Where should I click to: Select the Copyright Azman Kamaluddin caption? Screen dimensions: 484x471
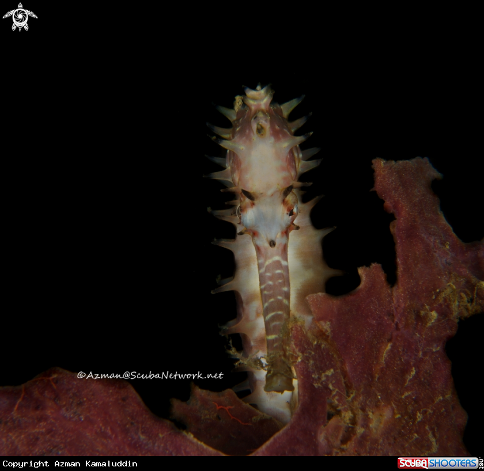70,464
